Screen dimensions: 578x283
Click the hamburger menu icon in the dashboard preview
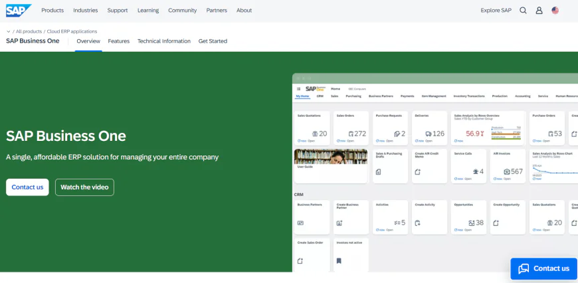tap(298, 89)
